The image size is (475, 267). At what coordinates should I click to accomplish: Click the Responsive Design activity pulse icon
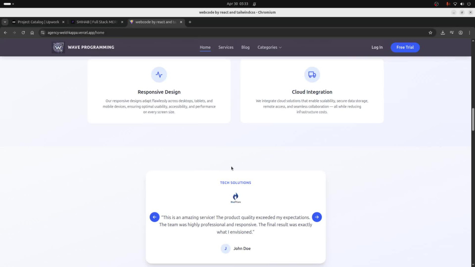pyautogui.click(x=159, y=74)
